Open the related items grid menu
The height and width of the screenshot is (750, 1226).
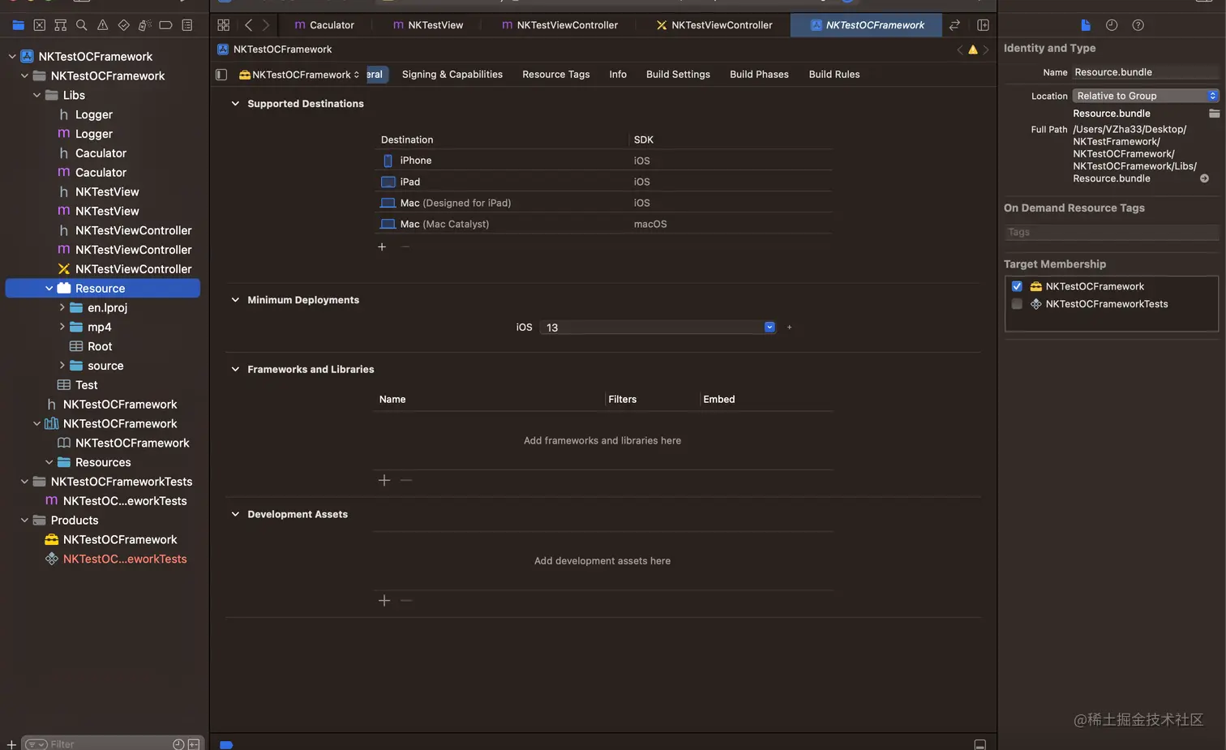pos(224,25)
